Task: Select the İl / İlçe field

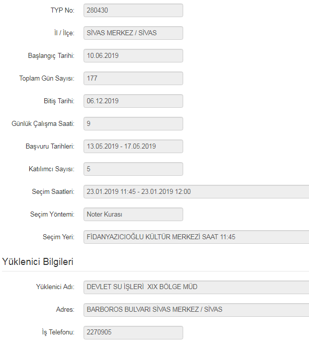Action: tap(133, 33)
